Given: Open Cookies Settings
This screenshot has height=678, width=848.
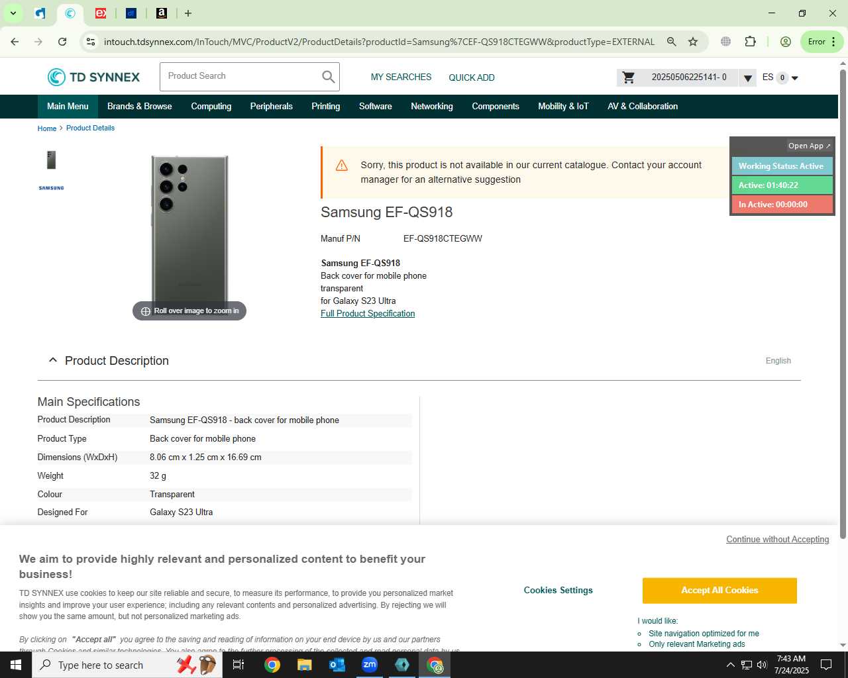Looking at the screenshot, I should [x=558, y=591].
